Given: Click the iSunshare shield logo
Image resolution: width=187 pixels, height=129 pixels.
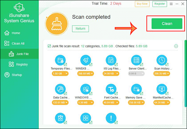Looking at the screenshot, I should click(x=19, y=7).
